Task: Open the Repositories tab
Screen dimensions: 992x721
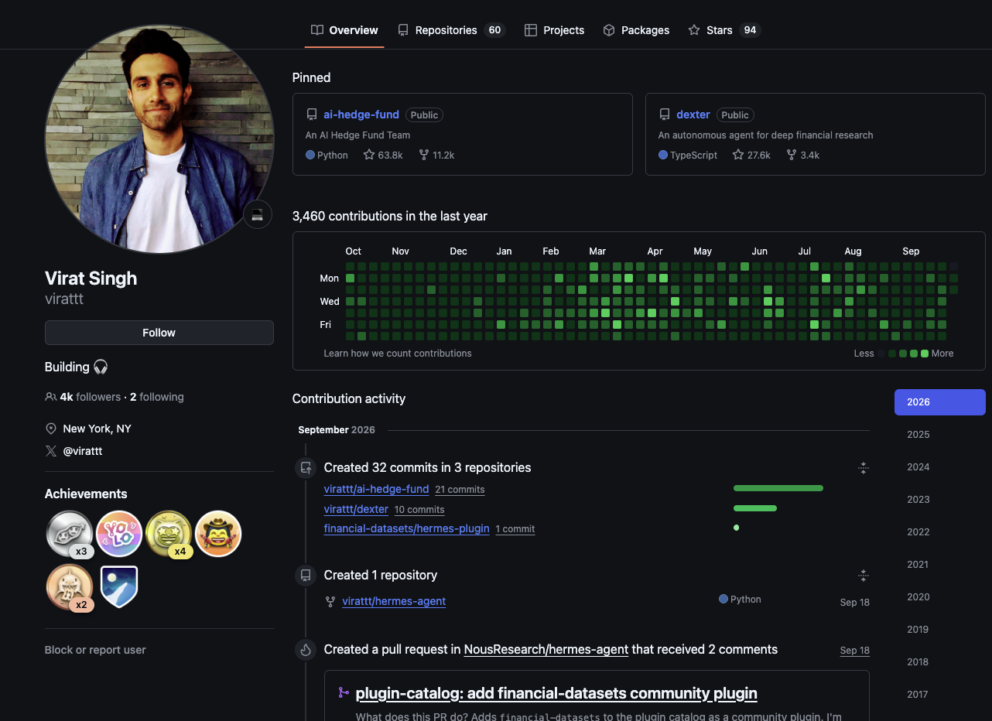Action: click(451, 30)
